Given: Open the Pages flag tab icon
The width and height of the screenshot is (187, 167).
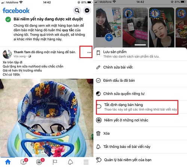Looking at the screenshot, I should [55, 162].
